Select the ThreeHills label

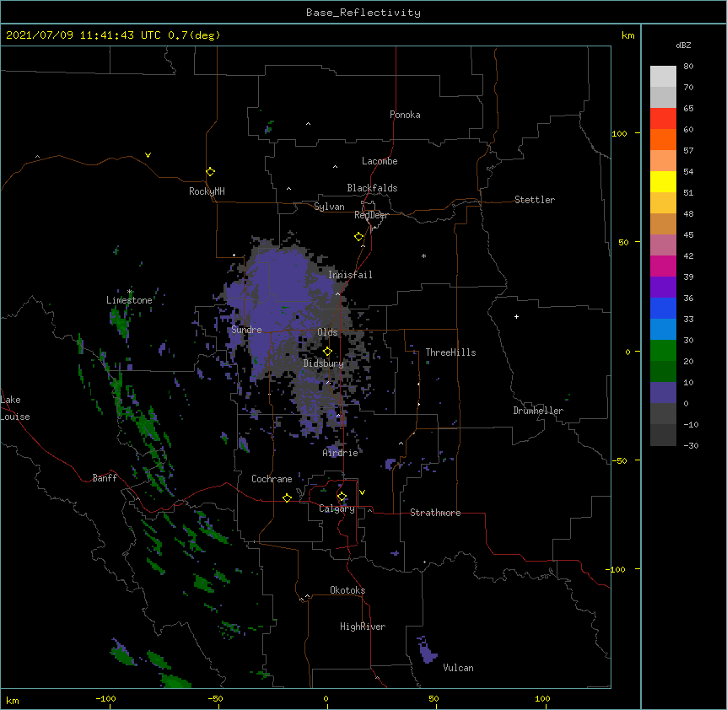[450, 352]
